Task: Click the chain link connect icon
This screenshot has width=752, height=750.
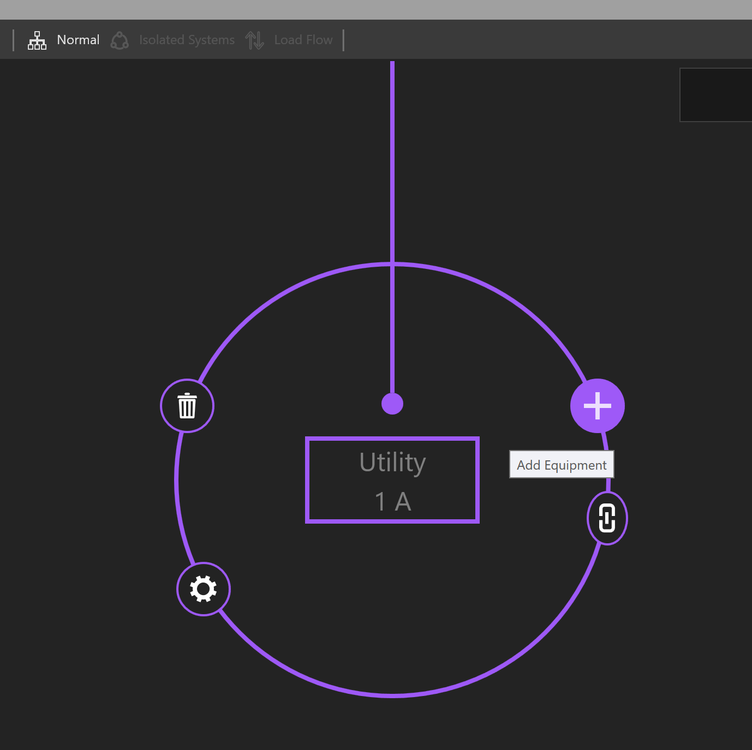Action: click(x=607, y=518)
